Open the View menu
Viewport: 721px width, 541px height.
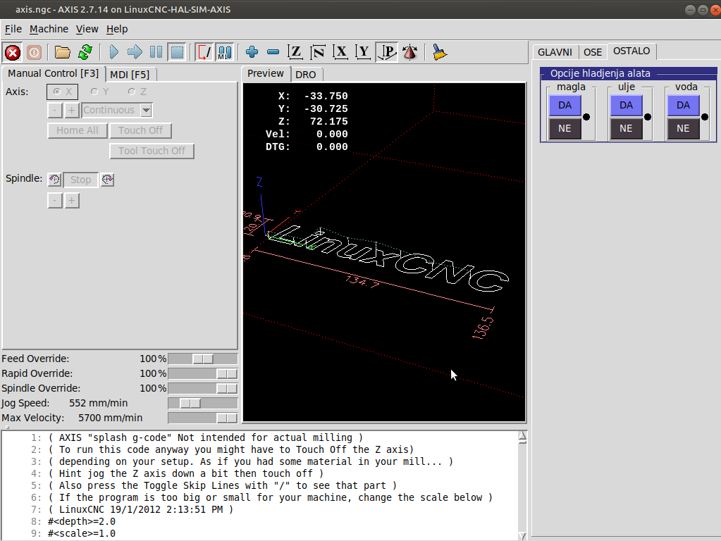click(87, 29)
